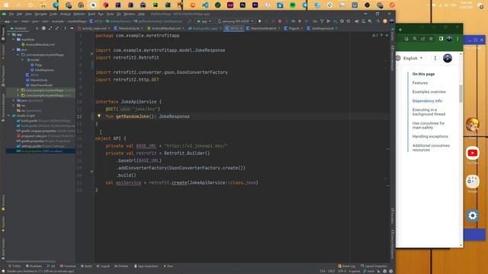
Task: Open Search Everywhere magnifier in Android Studio toolbar
Action: click(378, 21)
